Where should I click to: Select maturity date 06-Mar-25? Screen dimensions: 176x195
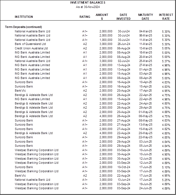(x=146, y=36)
